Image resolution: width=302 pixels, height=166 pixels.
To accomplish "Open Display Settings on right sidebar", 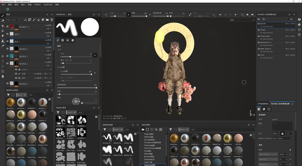I will coord(299,20).
